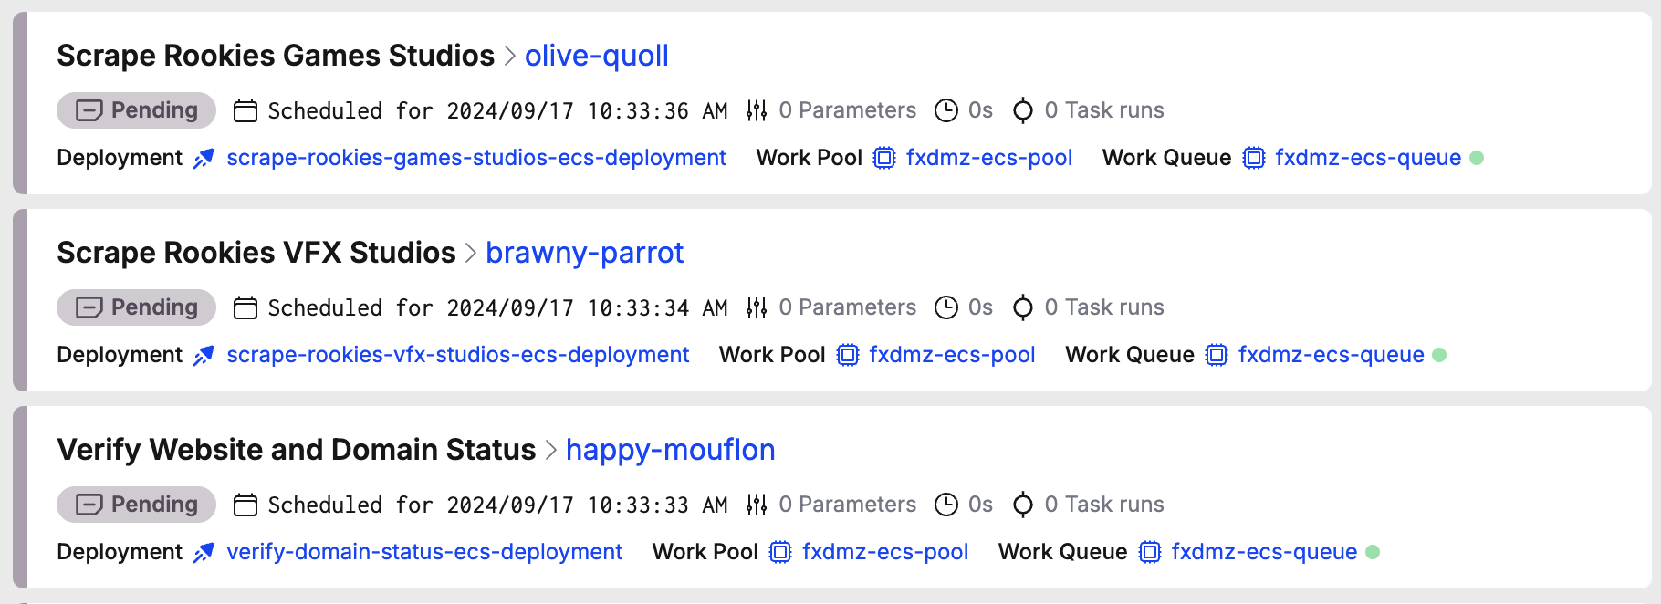
Task: Click the calendar icon in brawny-parrot run
Action: click(x=245, y=308)
